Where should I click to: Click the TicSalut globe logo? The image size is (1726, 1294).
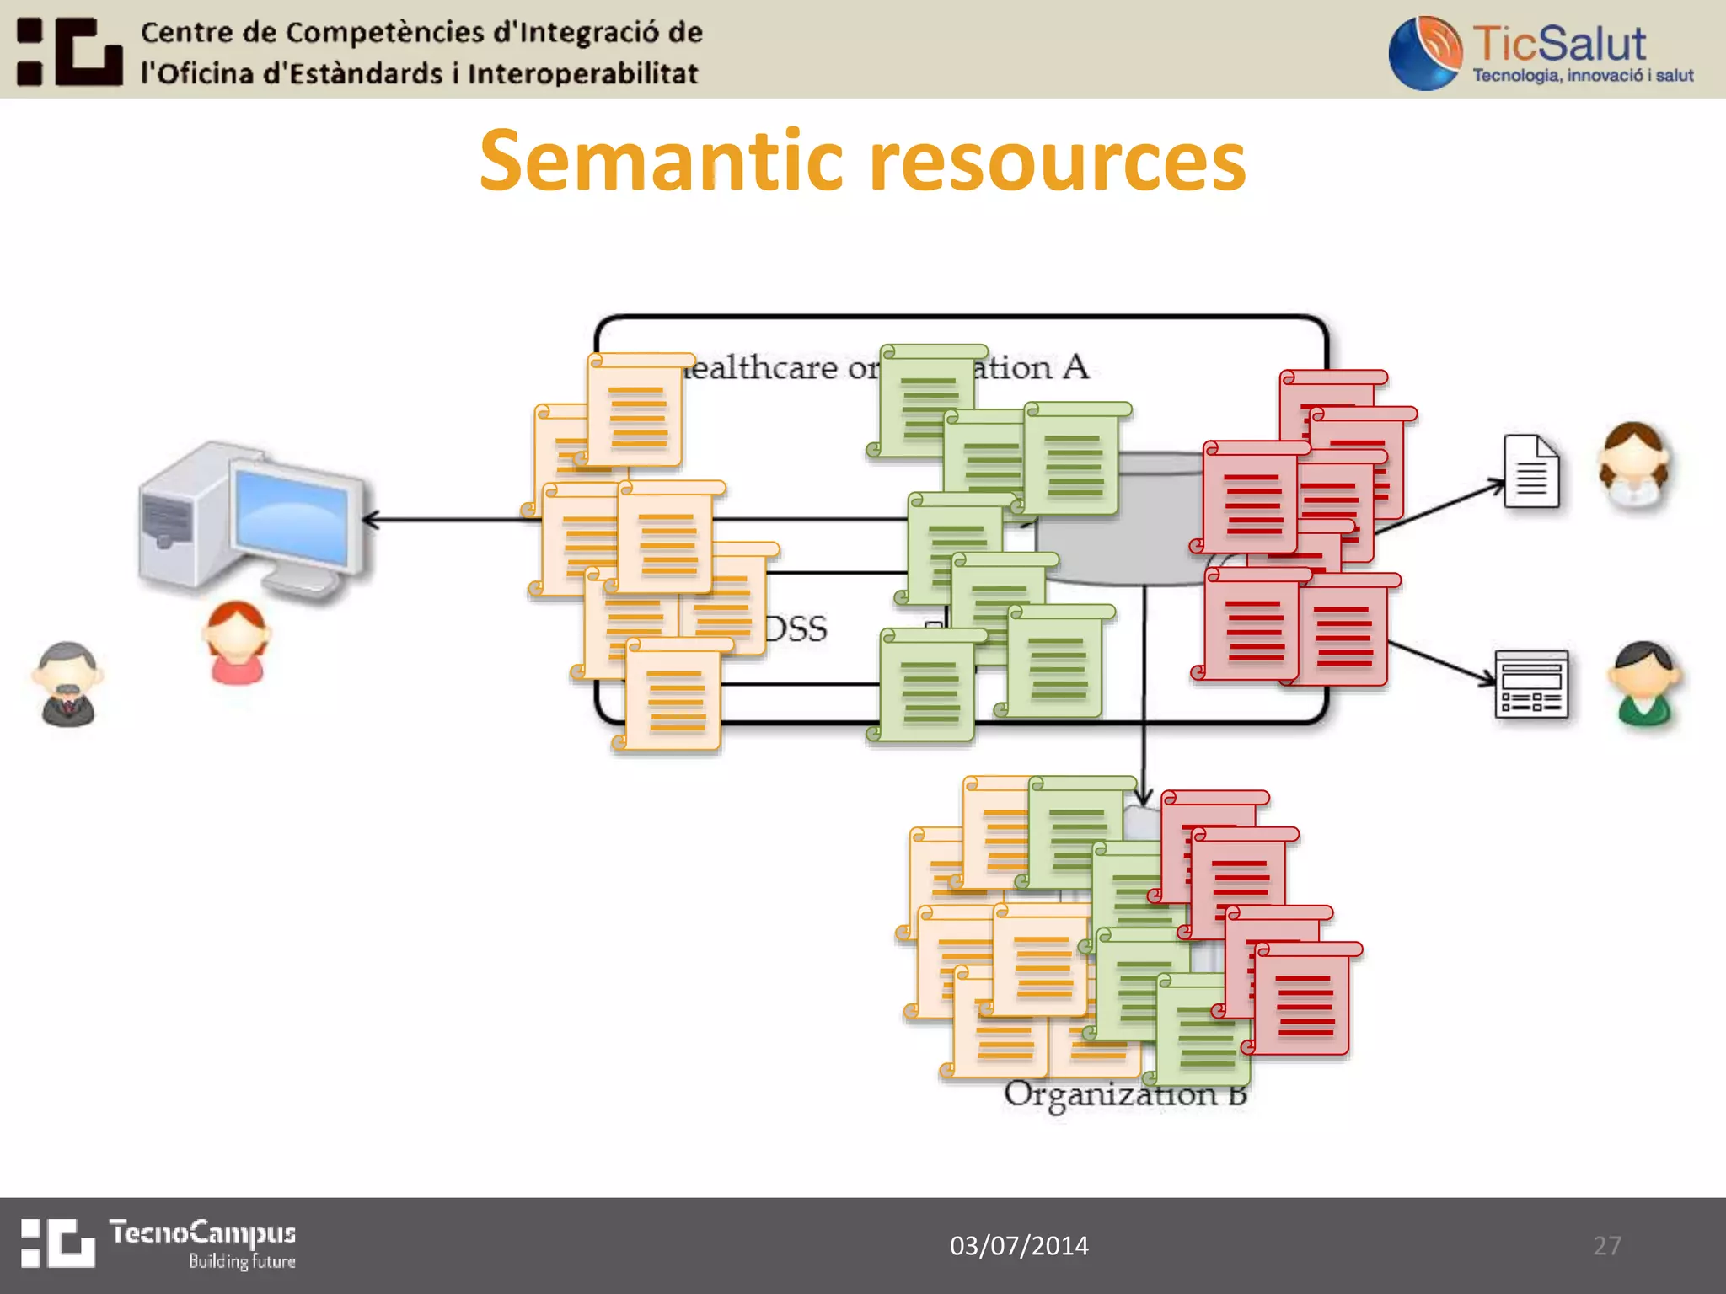(1425, 52)
